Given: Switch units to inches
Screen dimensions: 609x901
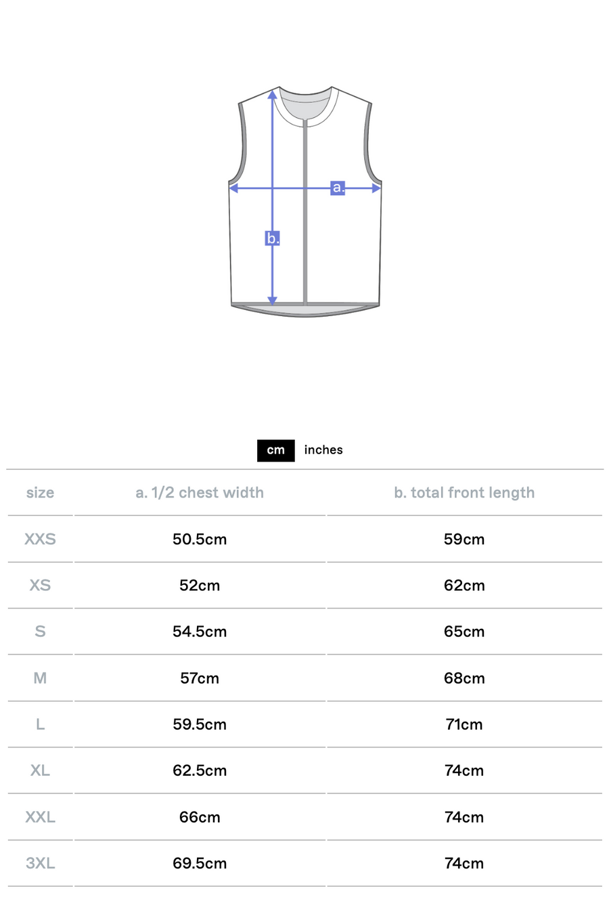Looking at the screenshot, I should [x=323, y=450].
